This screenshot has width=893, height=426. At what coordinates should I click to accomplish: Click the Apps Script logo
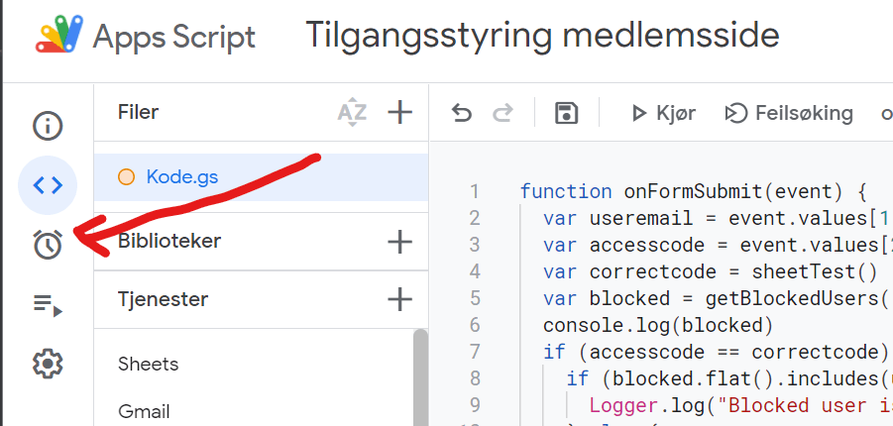65,37
